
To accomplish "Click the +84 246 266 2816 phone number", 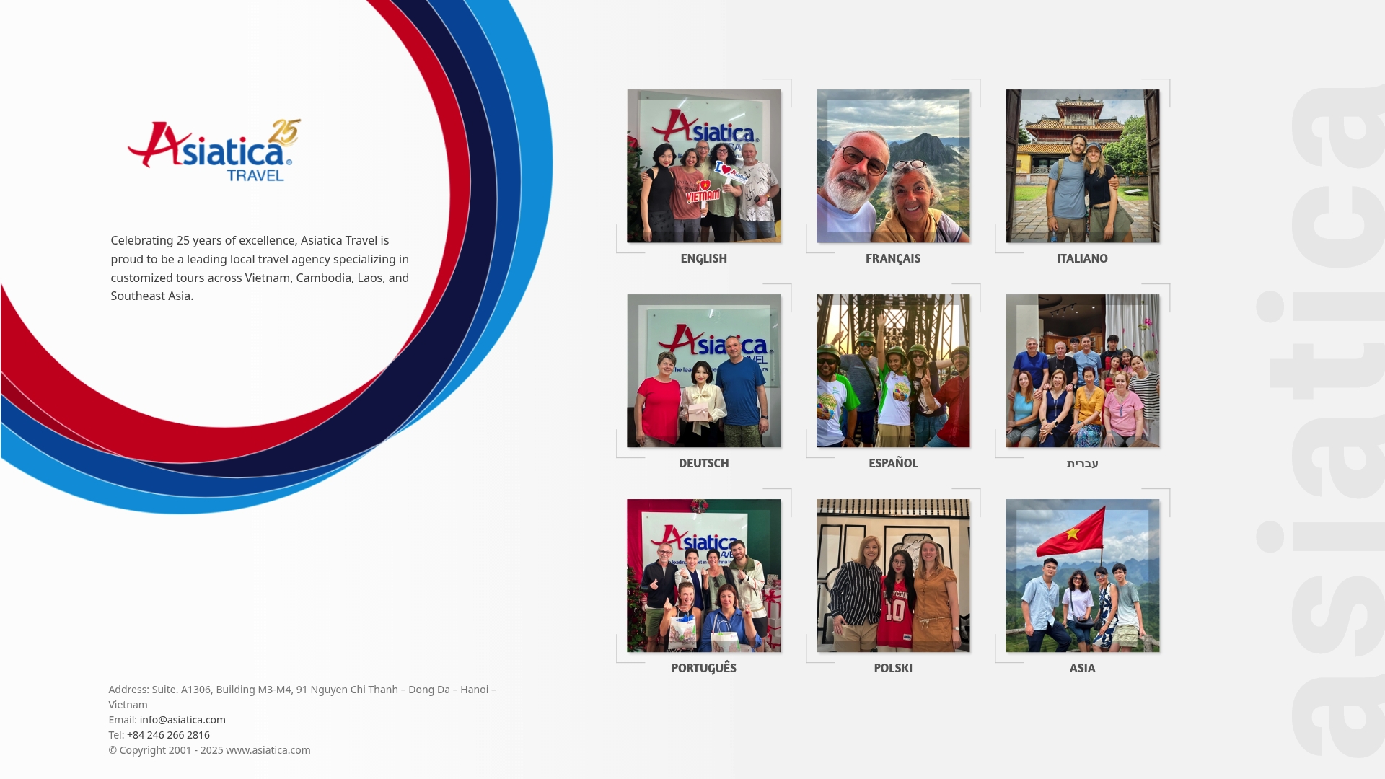I will pos(168,735).
